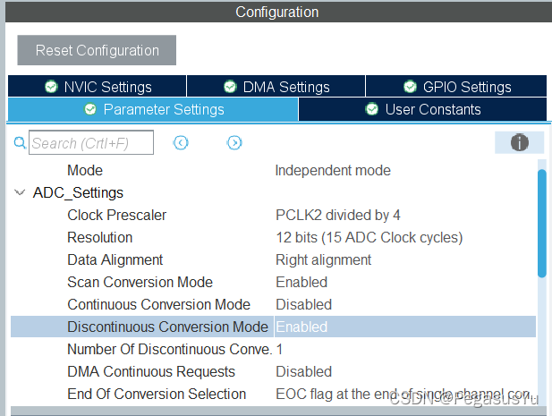Select the Parameter Settings tab
Screen dimensions: 552x416
153,109
